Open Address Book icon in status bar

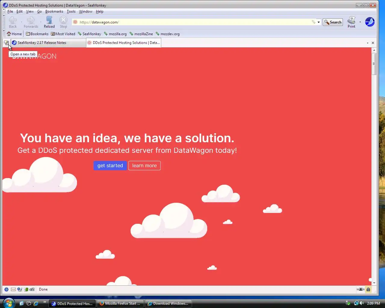coord(26,289)
